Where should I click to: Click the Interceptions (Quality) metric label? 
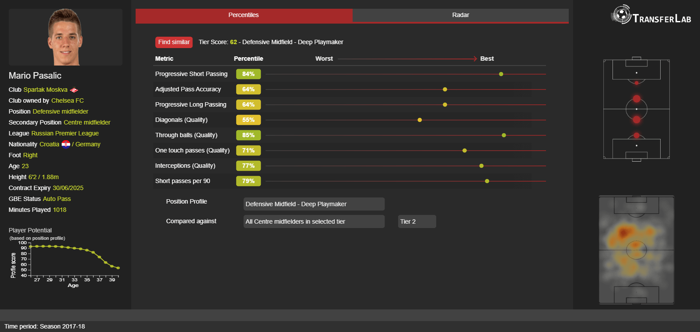(x=185, y=166)
